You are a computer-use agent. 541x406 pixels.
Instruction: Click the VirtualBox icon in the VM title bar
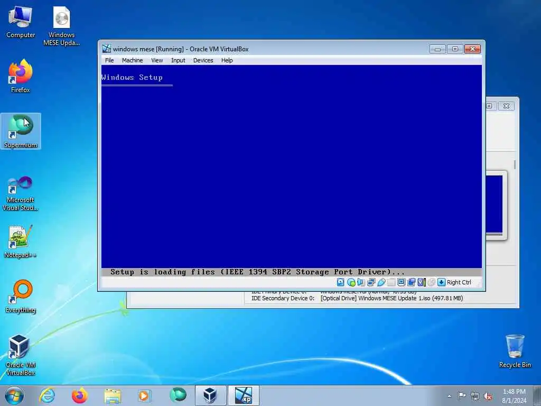(107, 49)
